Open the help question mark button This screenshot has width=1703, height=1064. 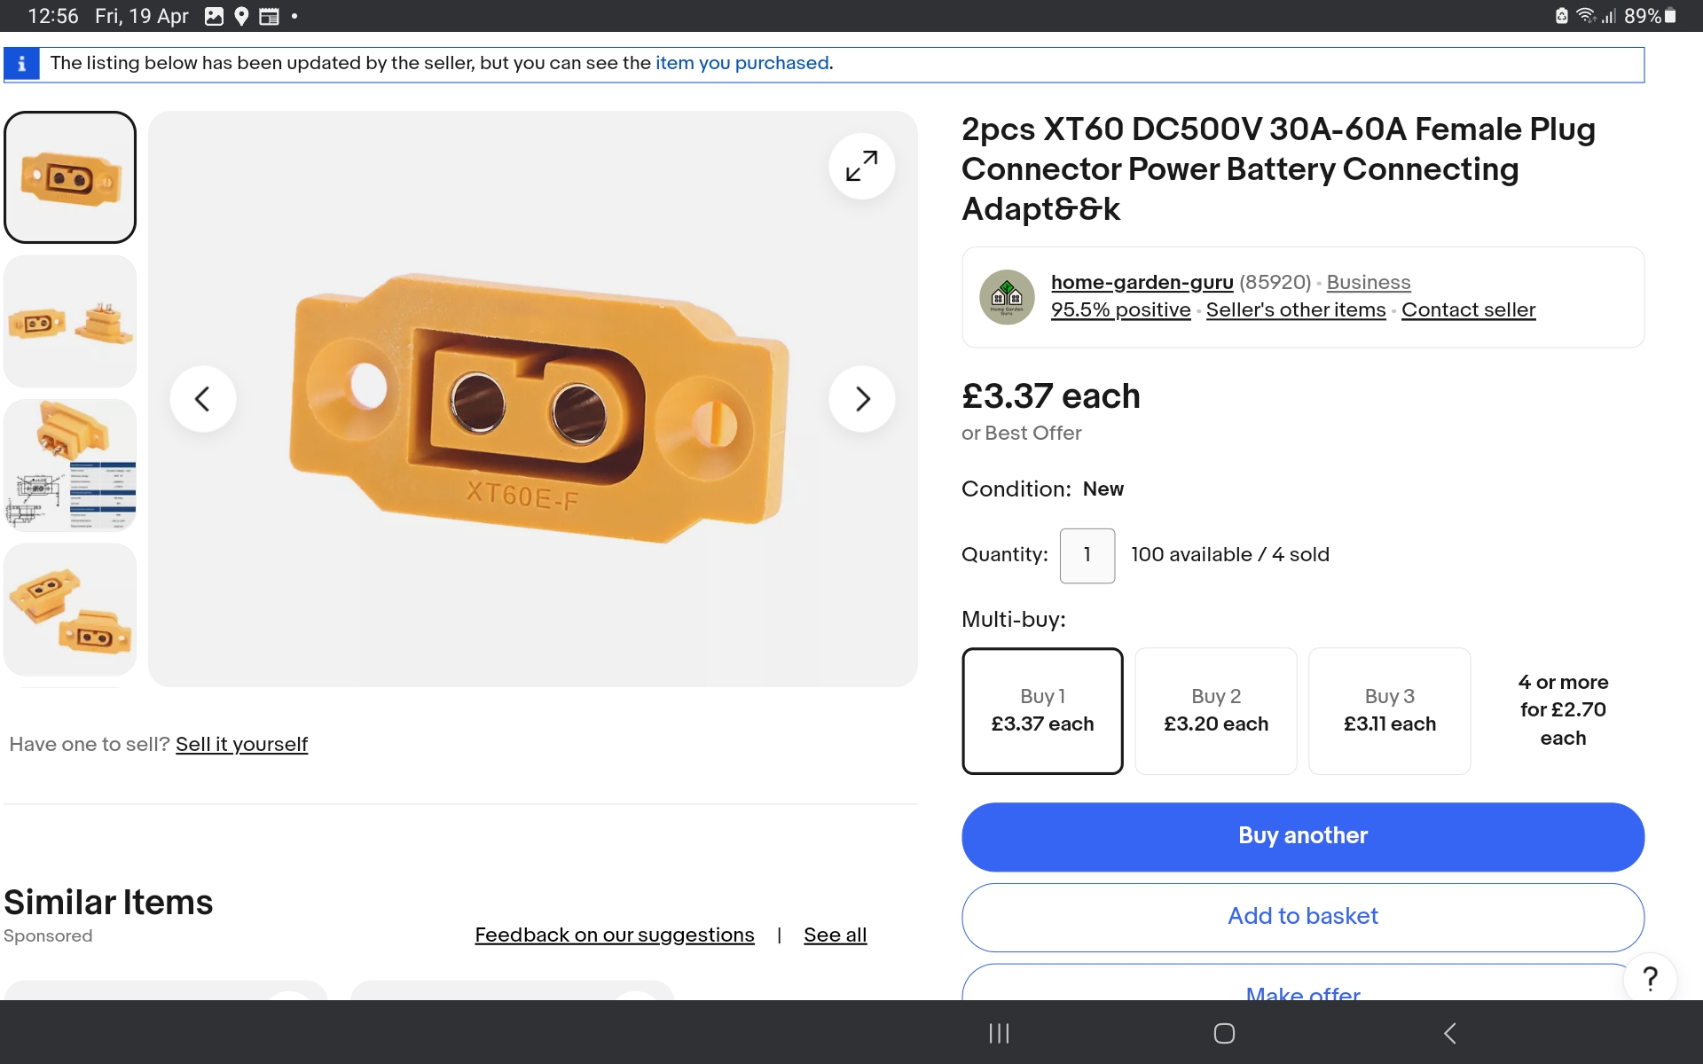pos(1649,979)
